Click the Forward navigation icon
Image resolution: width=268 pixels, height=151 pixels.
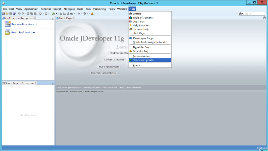46,14
